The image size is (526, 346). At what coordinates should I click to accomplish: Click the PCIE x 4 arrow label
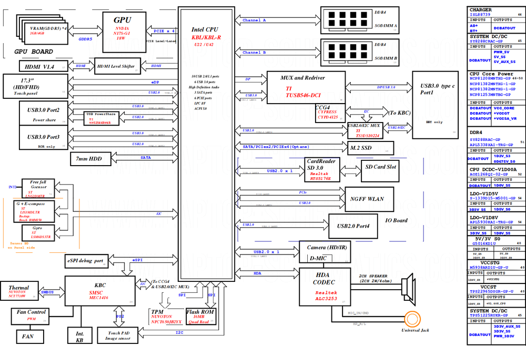(164, 31)
